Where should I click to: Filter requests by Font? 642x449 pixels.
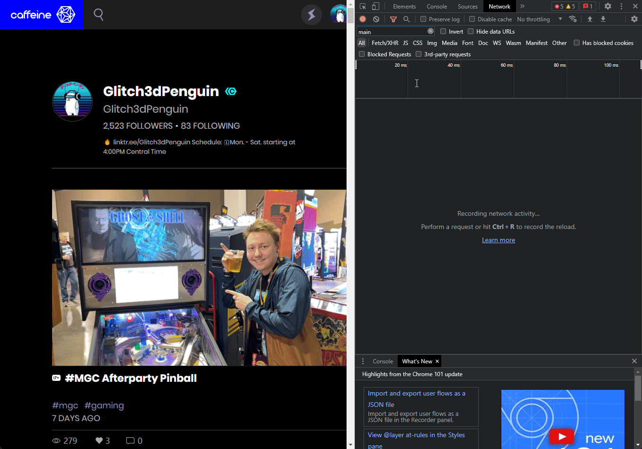tap(468, 43)
